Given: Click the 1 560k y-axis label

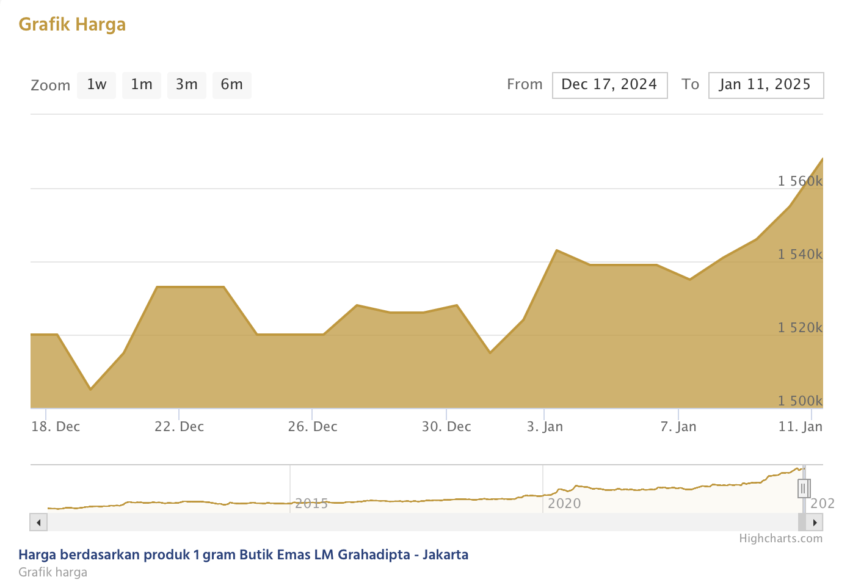Looking at the screenshot, I should pyautogui.click(x=800, y=181).
